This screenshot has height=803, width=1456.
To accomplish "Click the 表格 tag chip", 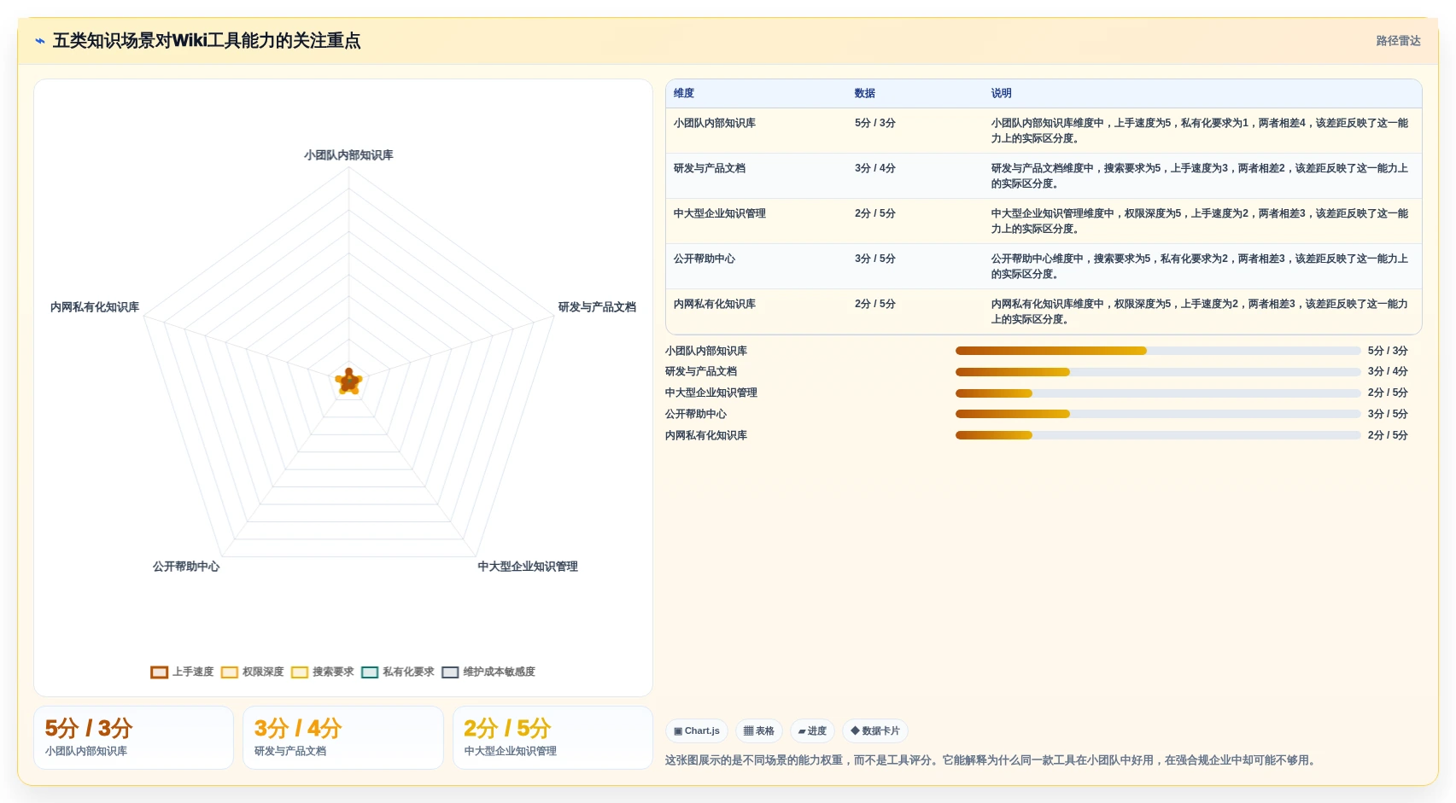I will [759, 731].
